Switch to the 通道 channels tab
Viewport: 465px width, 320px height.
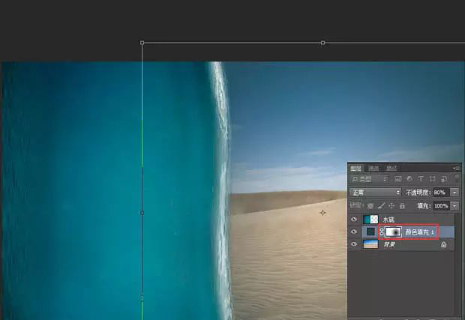(x=373, y=168)
